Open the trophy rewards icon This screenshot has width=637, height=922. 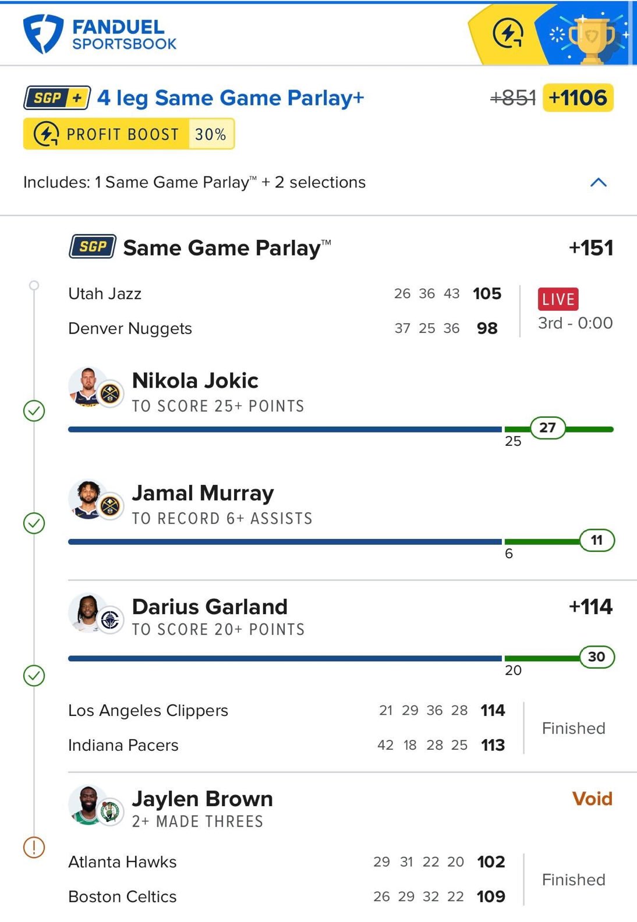(x=590, y=36)
